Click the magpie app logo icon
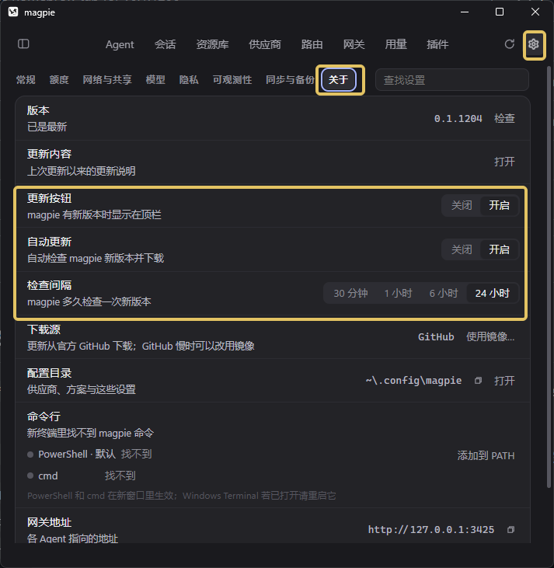Viewport: 554px width, 568px height. [x=13, y=12]
